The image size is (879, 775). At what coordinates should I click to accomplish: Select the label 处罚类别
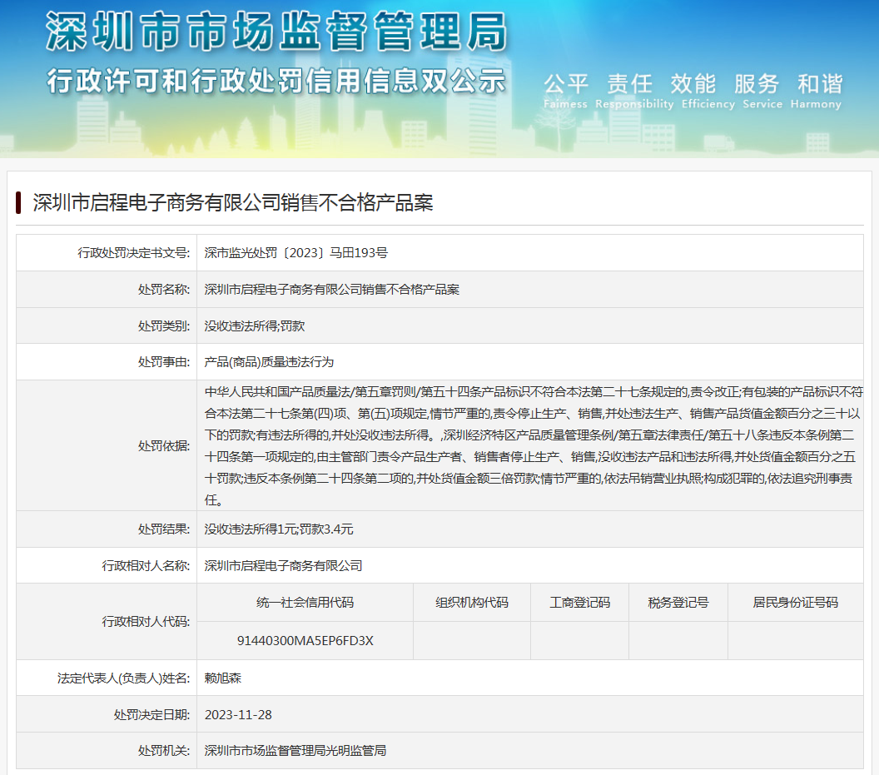tap(164, 325)
